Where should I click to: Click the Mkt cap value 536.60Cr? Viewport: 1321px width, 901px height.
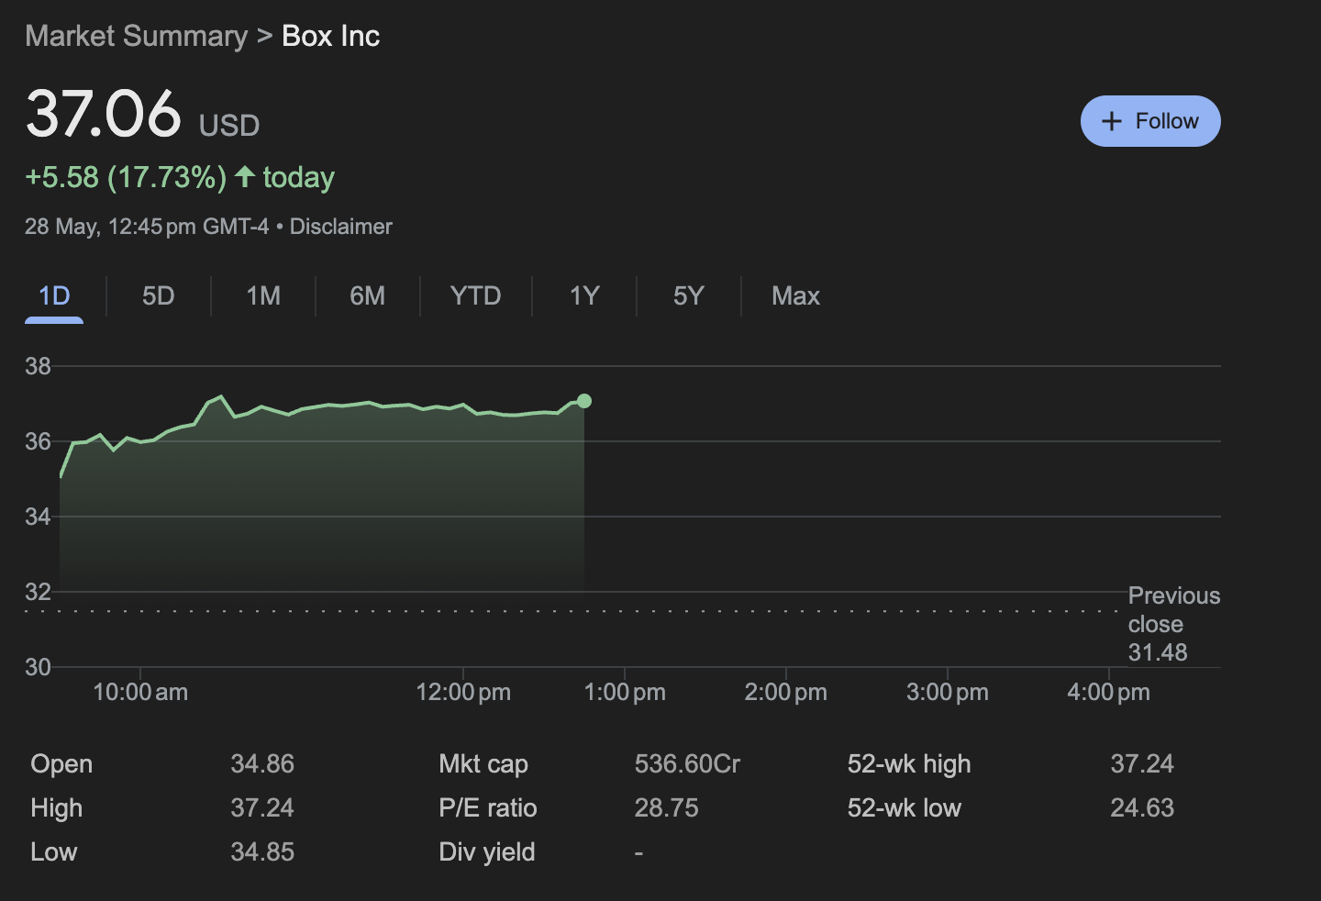point(687,764)
